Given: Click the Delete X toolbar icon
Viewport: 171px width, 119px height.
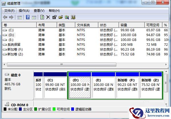Looking at the screenshot, I should point(48,17).
